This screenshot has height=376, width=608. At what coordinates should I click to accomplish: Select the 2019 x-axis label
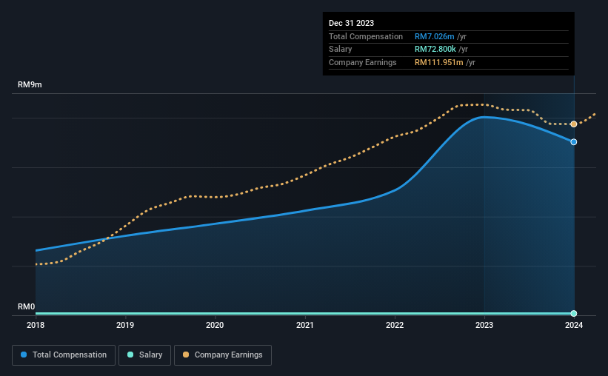click(x=125, y=325)
